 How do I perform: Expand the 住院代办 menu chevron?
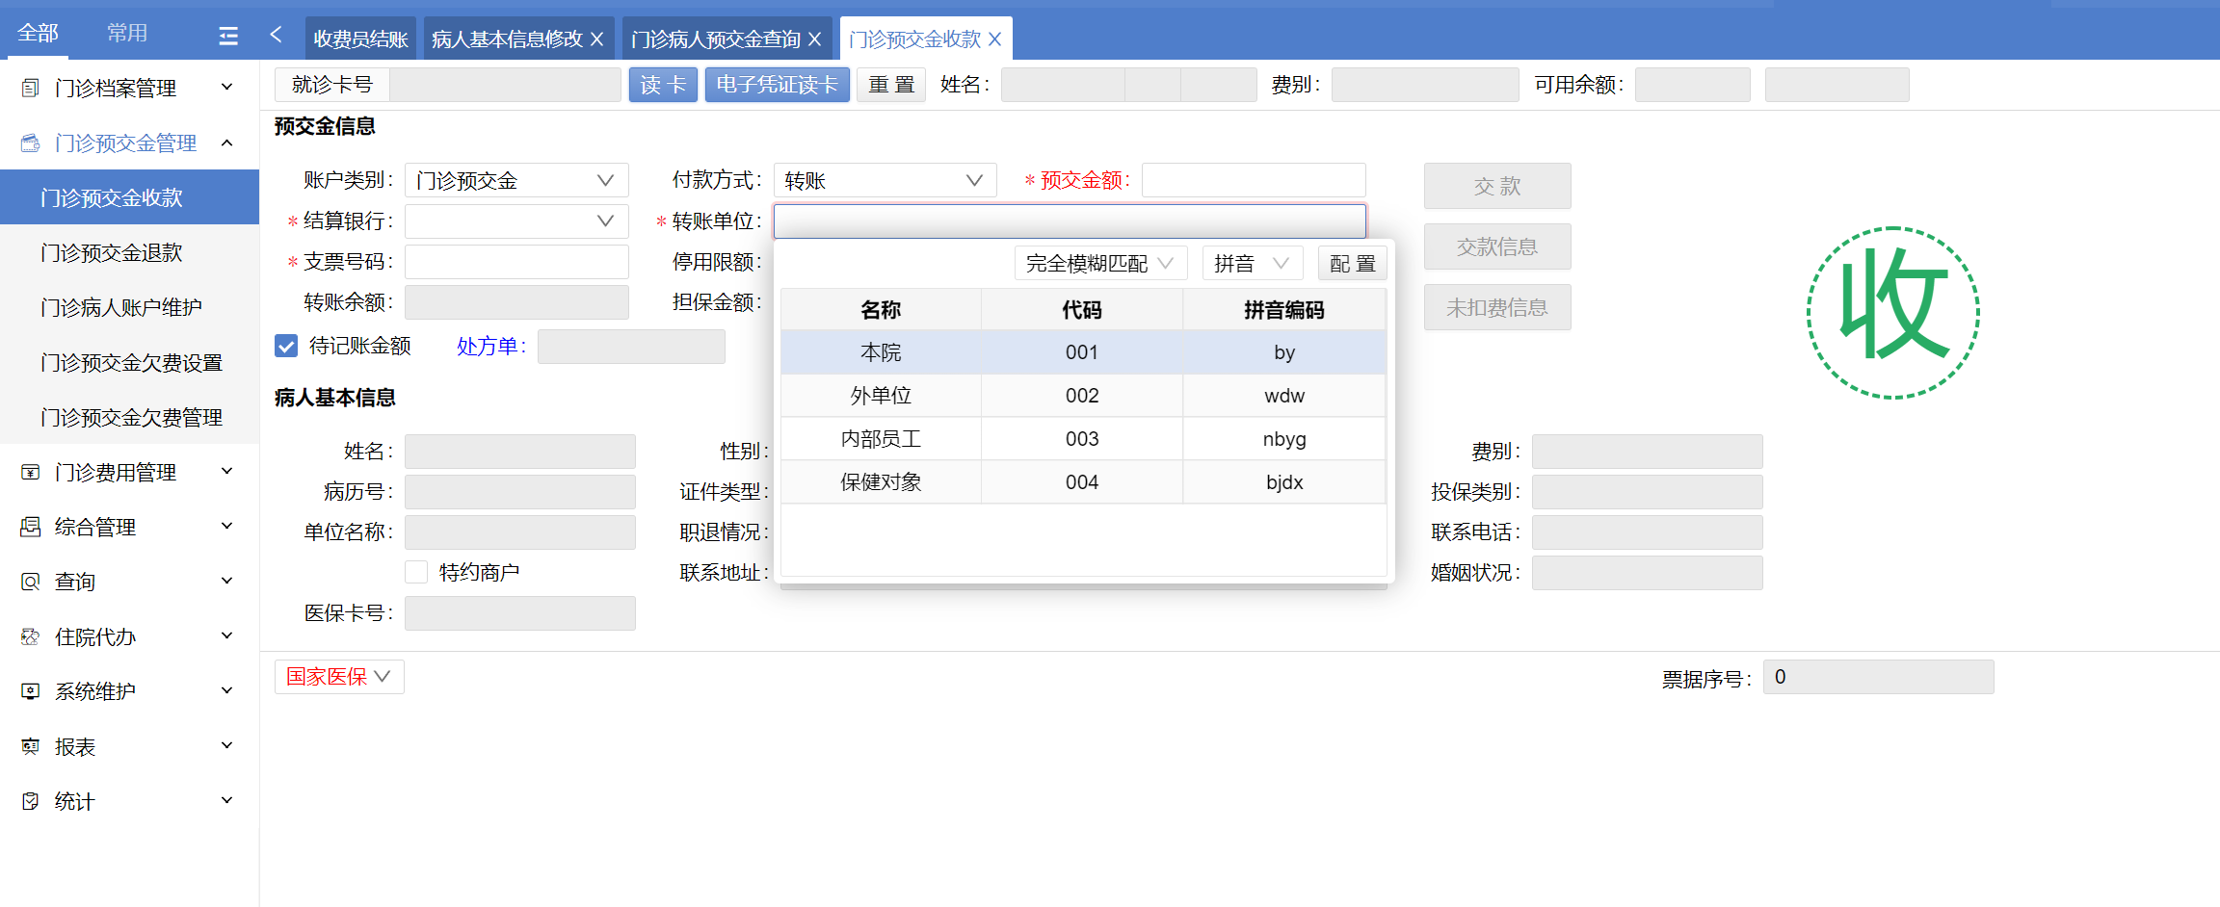point(227,636)
